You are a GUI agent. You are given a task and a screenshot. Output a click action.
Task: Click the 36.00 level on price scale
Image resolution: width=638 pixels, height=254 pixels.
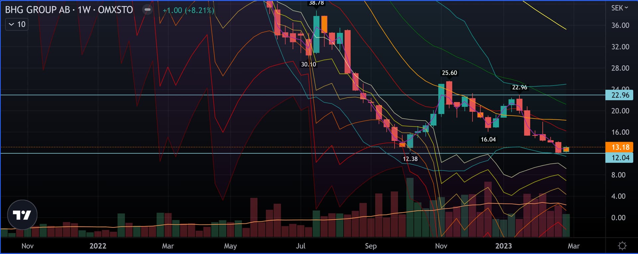[620, 25]
